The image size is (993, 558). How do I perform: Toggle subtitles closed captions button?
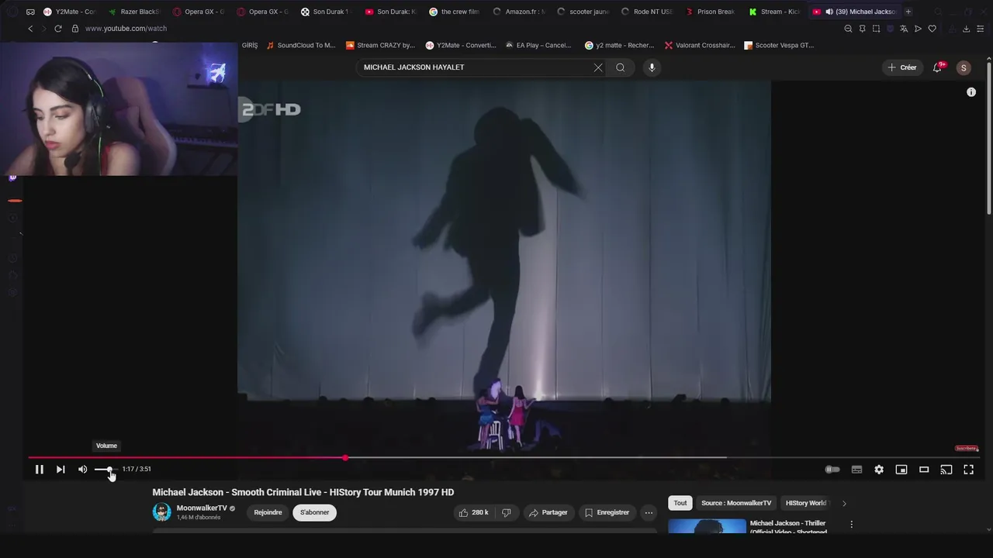(x=856, y=469)
